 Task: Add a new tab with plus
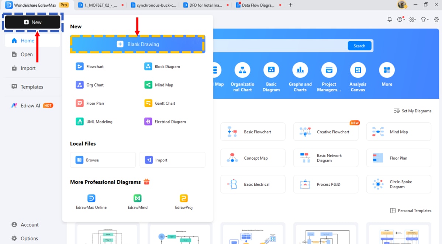pos(290,5)
